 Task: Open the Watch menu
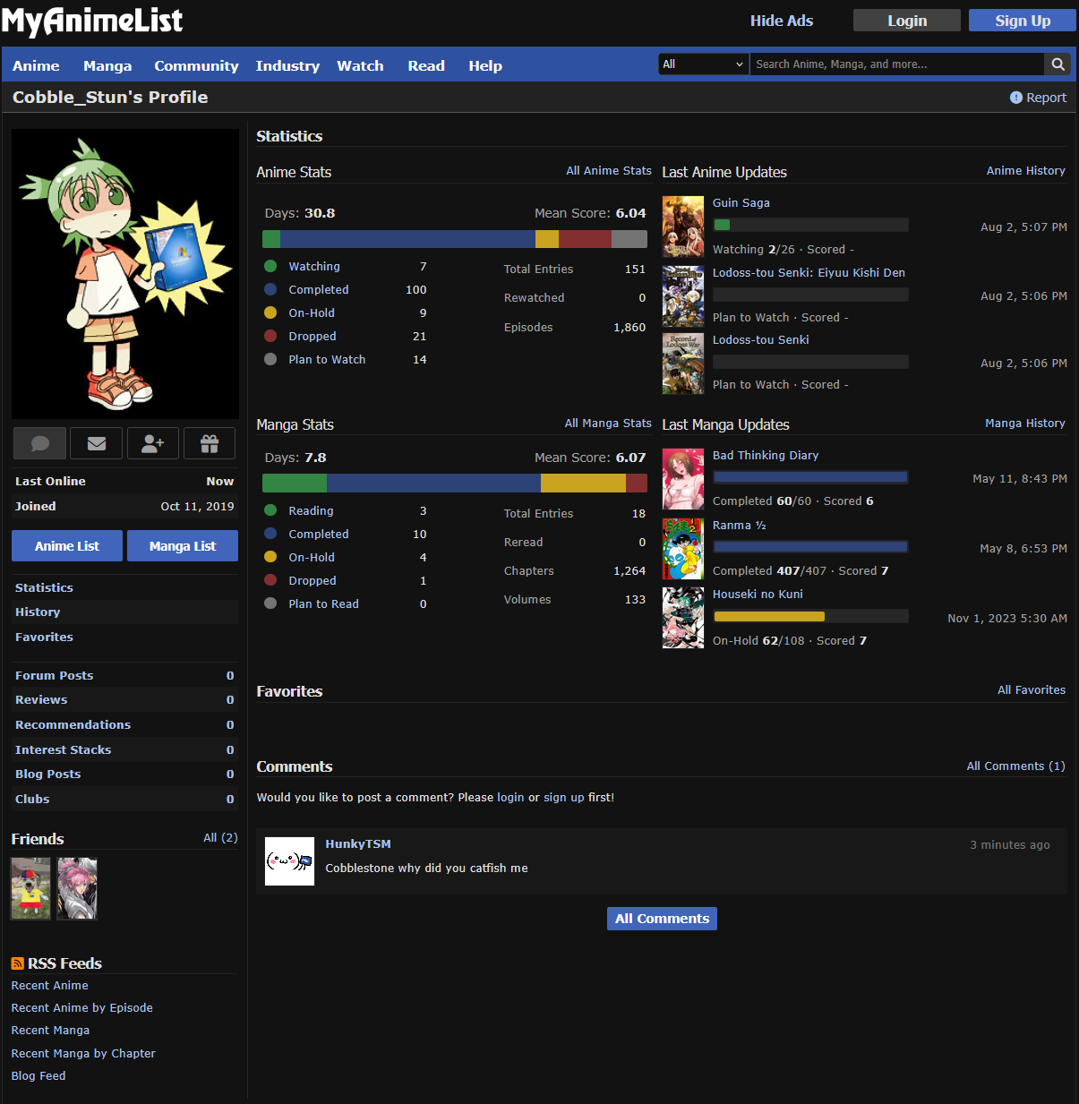pos(360,66)
